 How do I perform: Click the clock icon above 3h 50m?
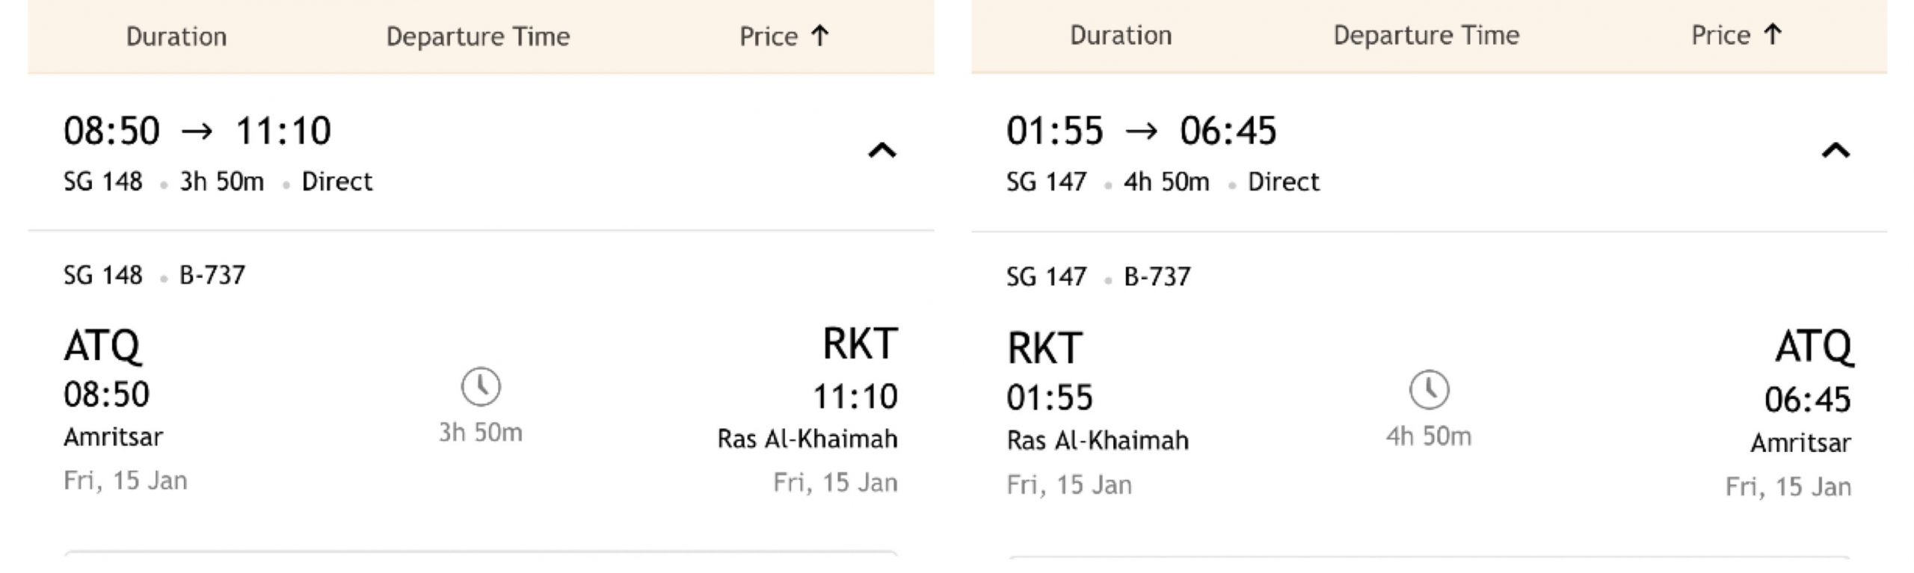point(481,387)
